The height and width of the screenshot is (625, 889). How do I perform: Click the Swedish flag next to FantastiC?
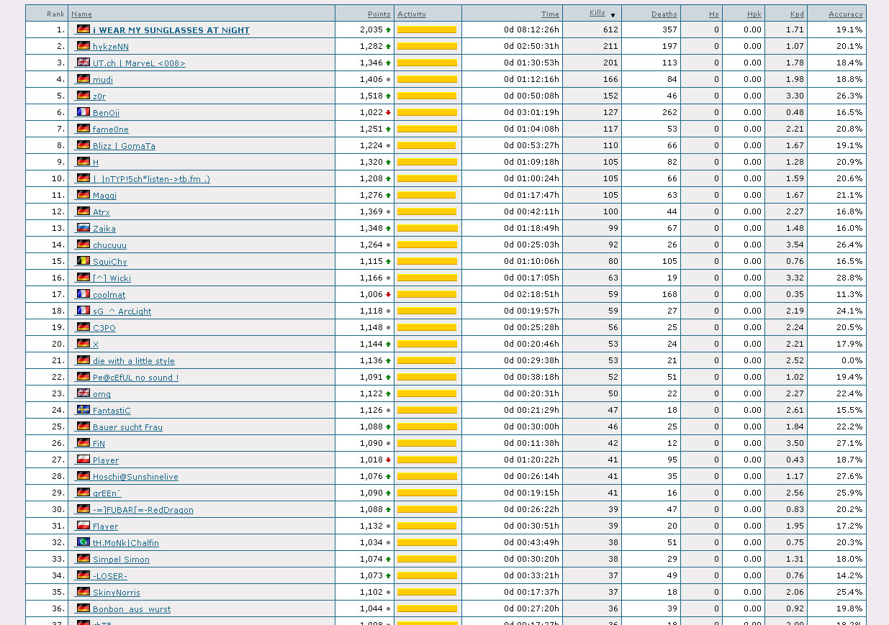(x=84, y=410)
